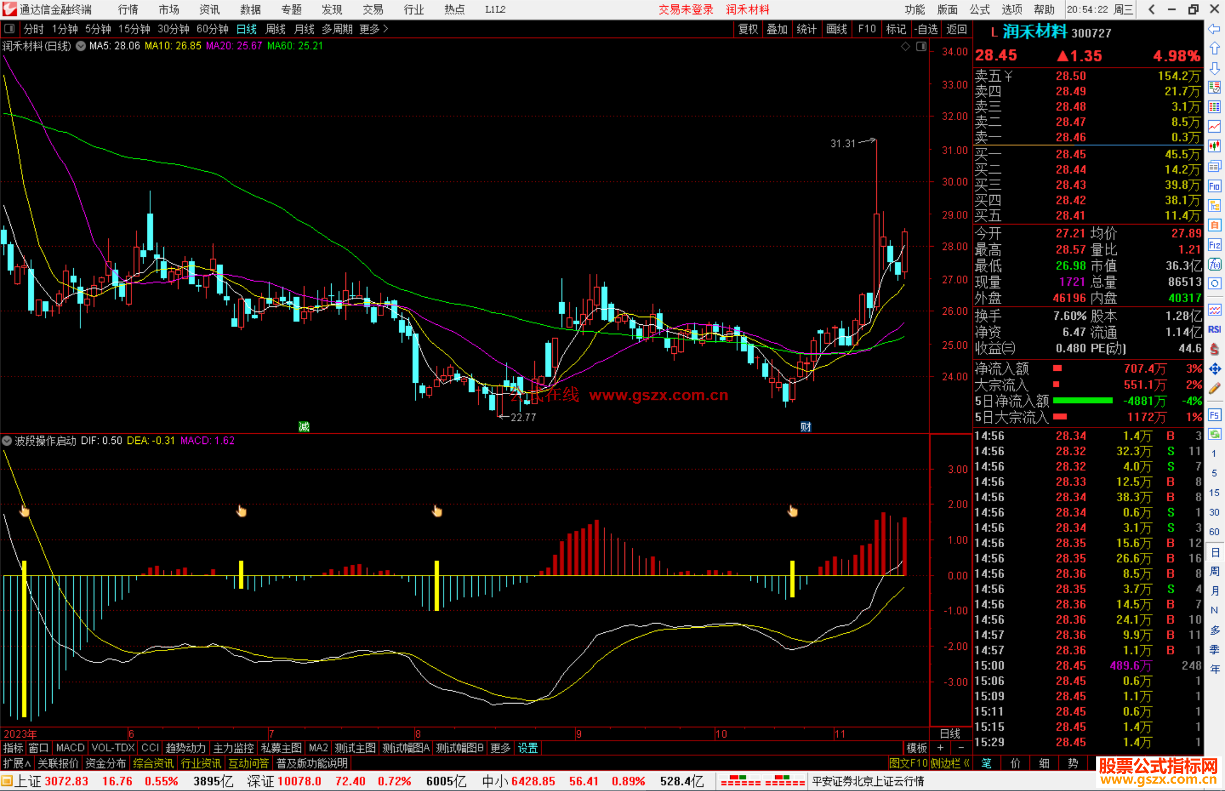Viewport: 1225px width, 791px height.
Task: Toggle the panel layout icon left of 分时
Action: click(x=10, y=28)
